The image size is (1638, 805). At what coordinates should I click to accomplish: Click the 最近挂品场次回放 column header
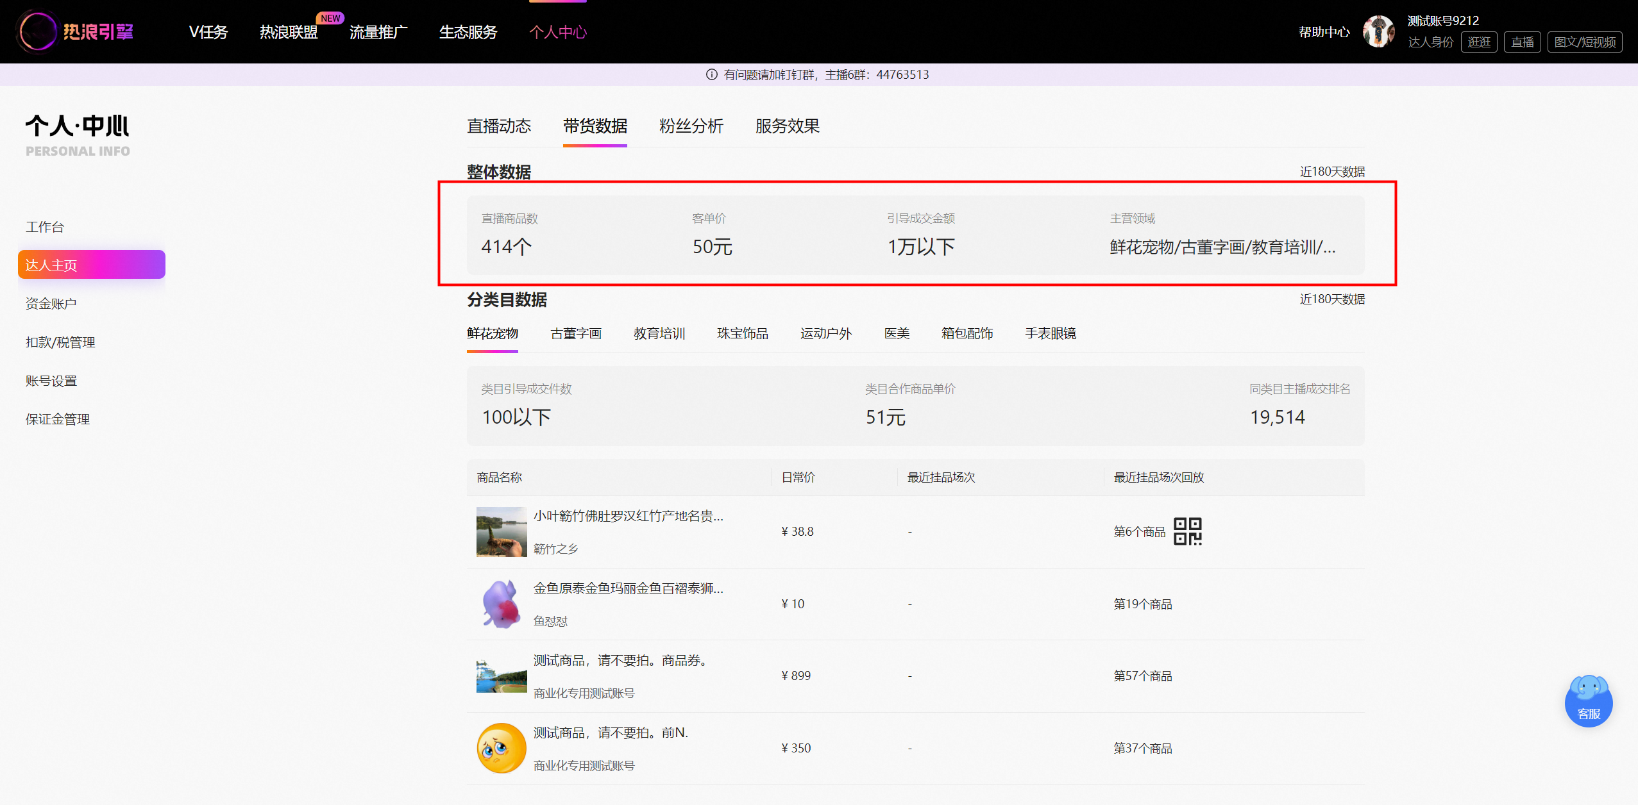1159,477
